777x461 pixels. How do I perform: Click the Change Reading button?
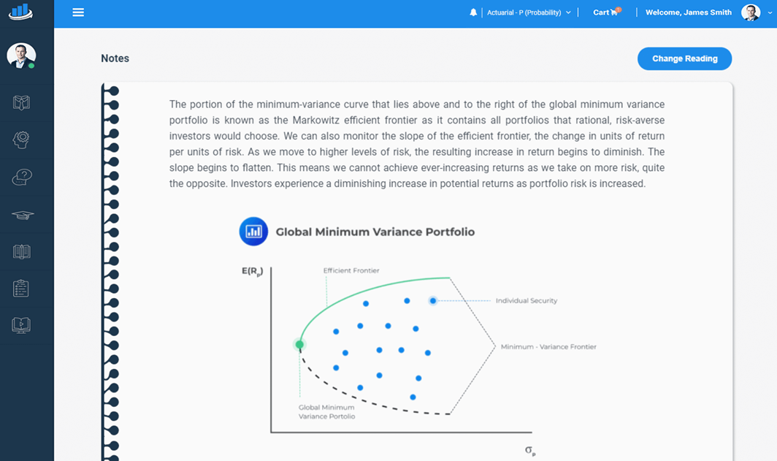(684, 58)
